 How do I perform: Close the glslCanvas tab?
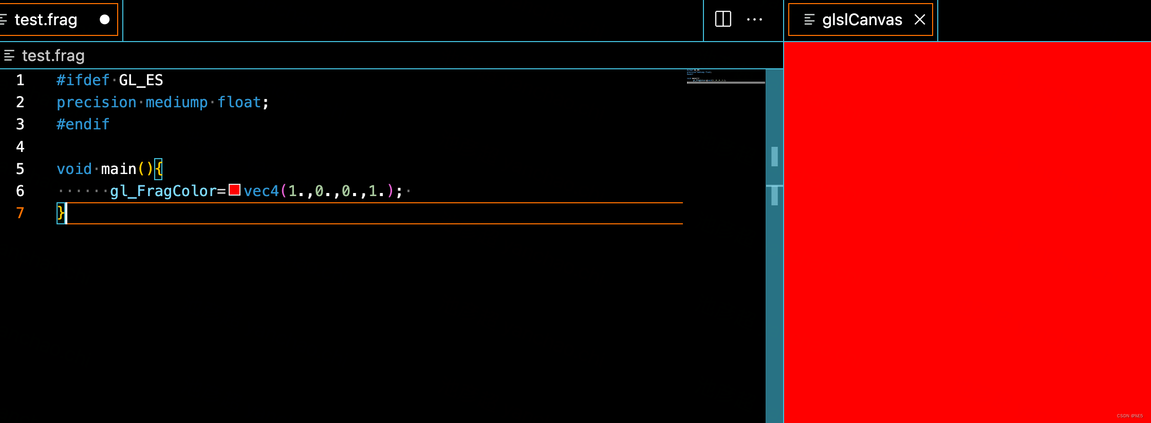pyautogui.click(x=920, y=20)
